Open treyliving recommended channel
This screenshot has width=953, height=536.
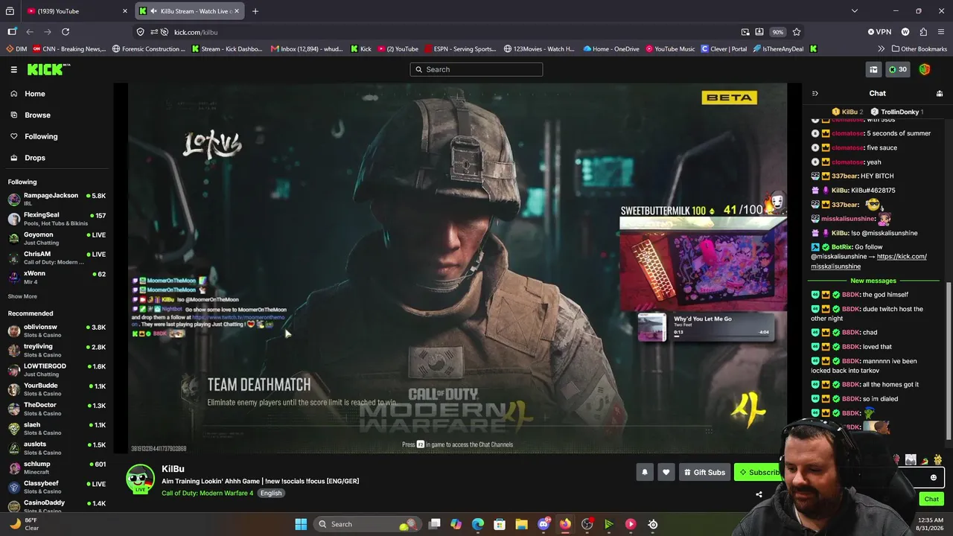(x=57, y=350)
